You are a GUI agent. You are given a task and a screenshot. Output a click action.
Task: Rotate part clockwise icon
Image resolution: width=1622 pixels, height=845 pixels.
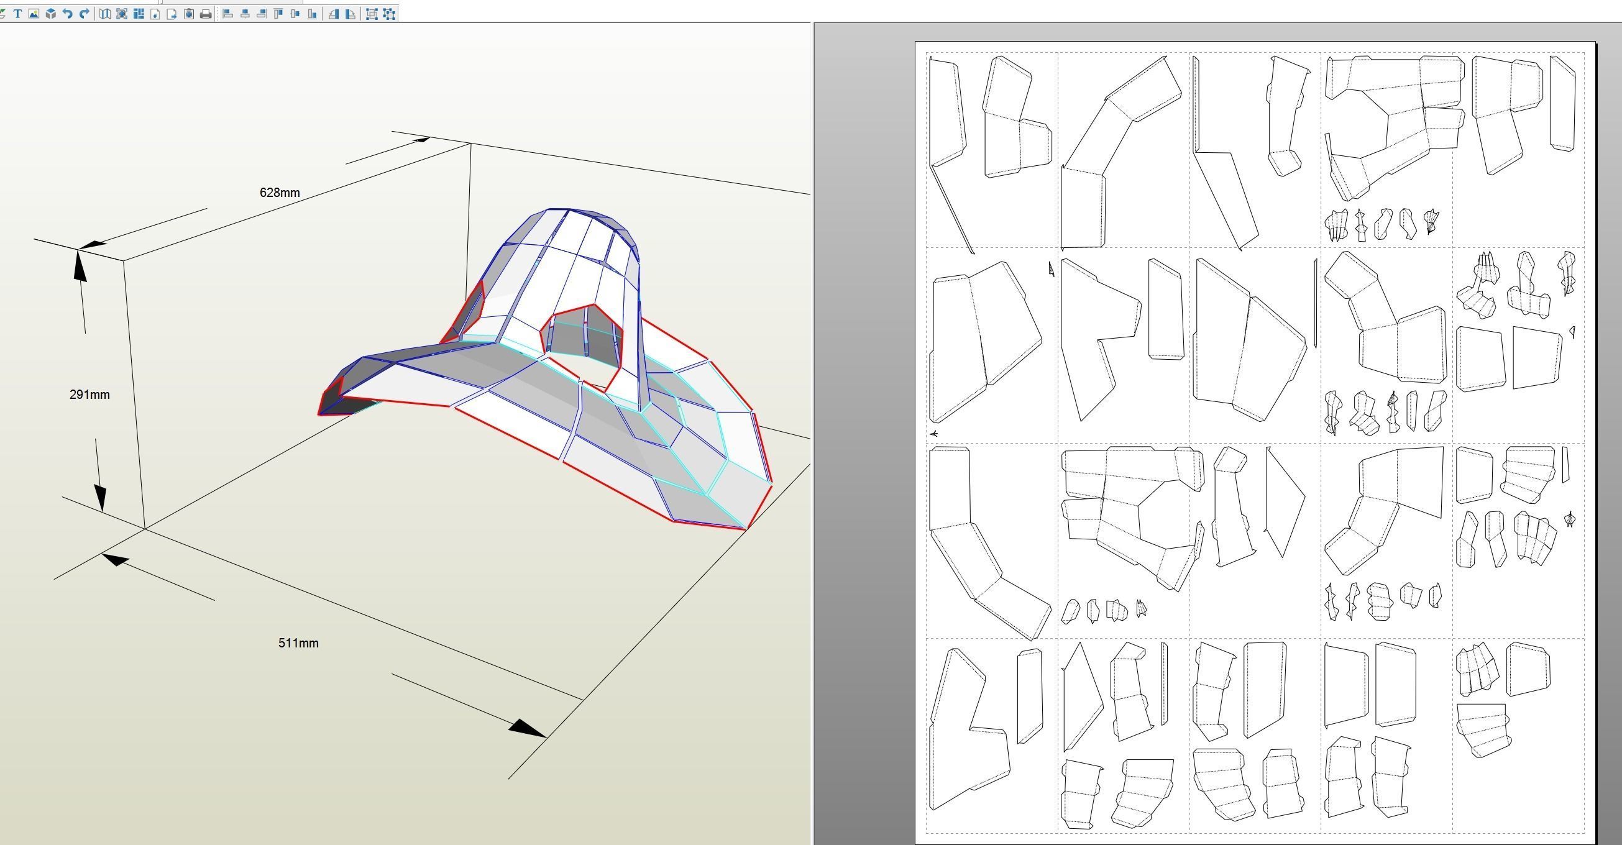[350, 13]
